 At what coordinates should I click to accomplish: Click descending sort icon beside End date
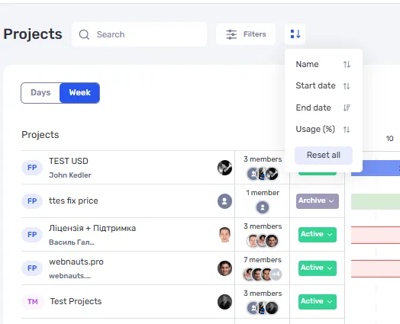pyautogui.click(x=347, y=107)
